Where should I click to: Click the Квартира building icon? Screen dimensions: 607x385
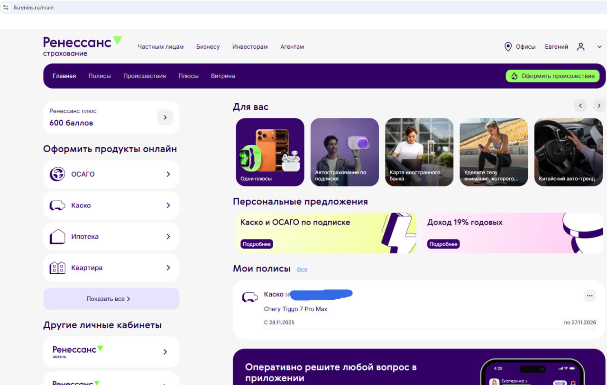coord(57,268)
